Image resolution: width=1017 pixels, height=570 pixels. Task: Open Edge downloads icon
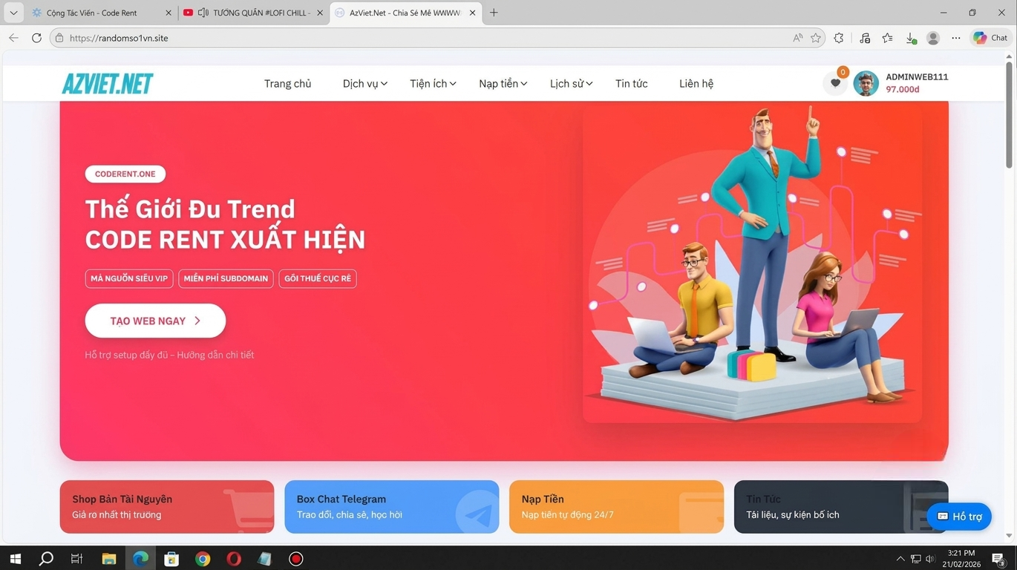(911, 38)
